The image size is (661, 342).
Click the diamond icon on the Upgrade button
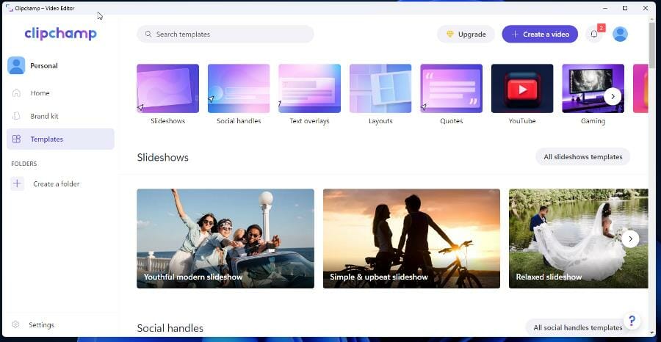tap(450, 34)
